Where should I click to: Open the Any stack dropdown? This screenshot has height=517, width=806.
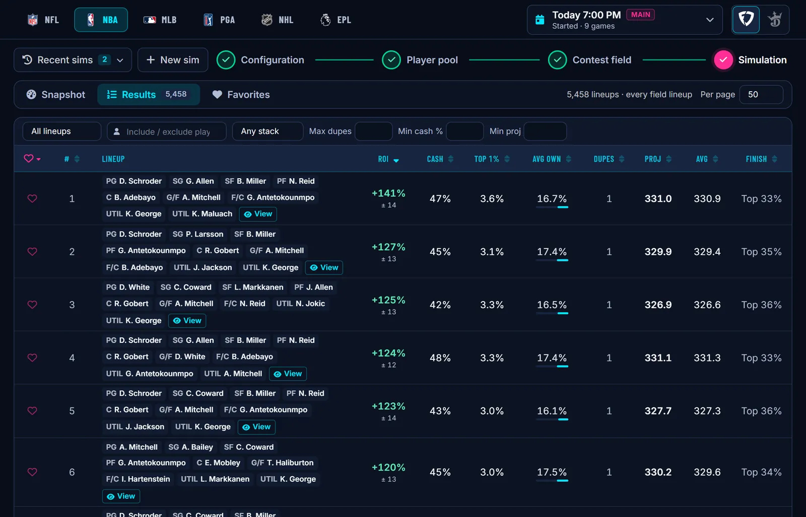(267, 131)
